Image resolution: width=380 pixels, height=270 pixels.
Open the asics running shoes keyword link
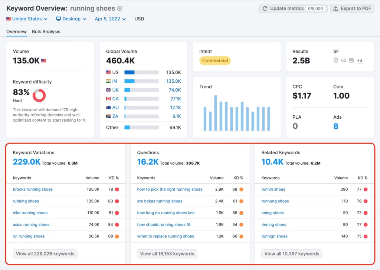(31, 225)
